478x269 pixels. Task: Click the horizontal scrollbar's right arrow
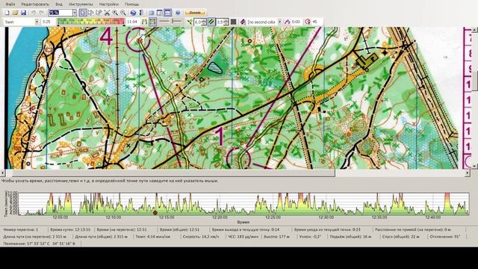tap(468, 173)
